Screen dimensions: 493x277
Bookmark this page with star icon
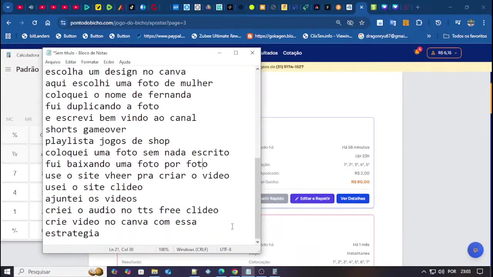pos(362,23)
